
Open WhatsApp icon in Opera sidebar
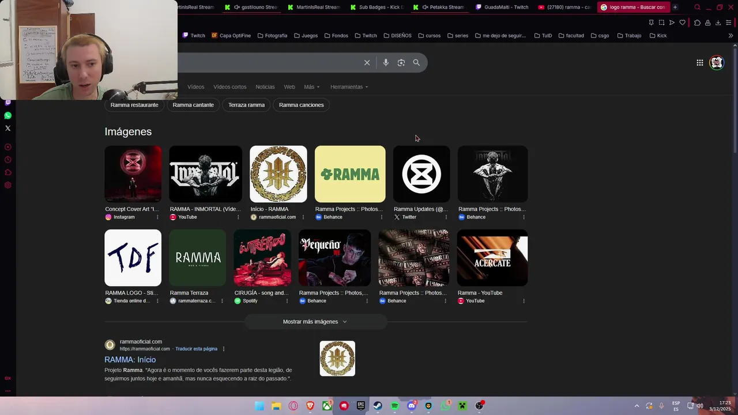[8, 115]
